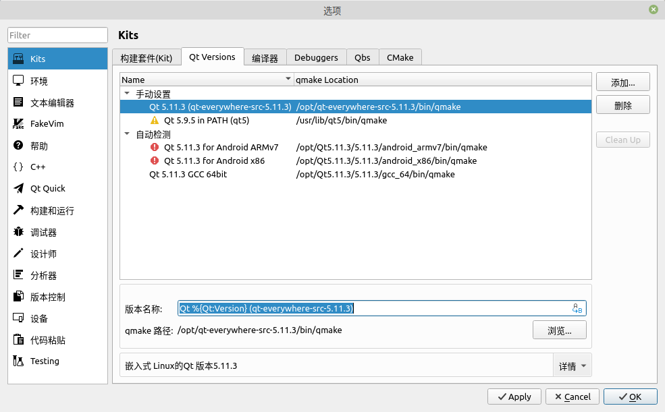Click the warning icon beside Qt 5.9.5
Screen dimensions: 665x412
(155, 120)
